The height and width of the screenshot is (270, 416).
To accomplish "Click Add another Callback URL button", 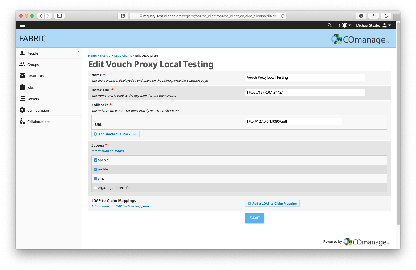I will tap(115, 134).
